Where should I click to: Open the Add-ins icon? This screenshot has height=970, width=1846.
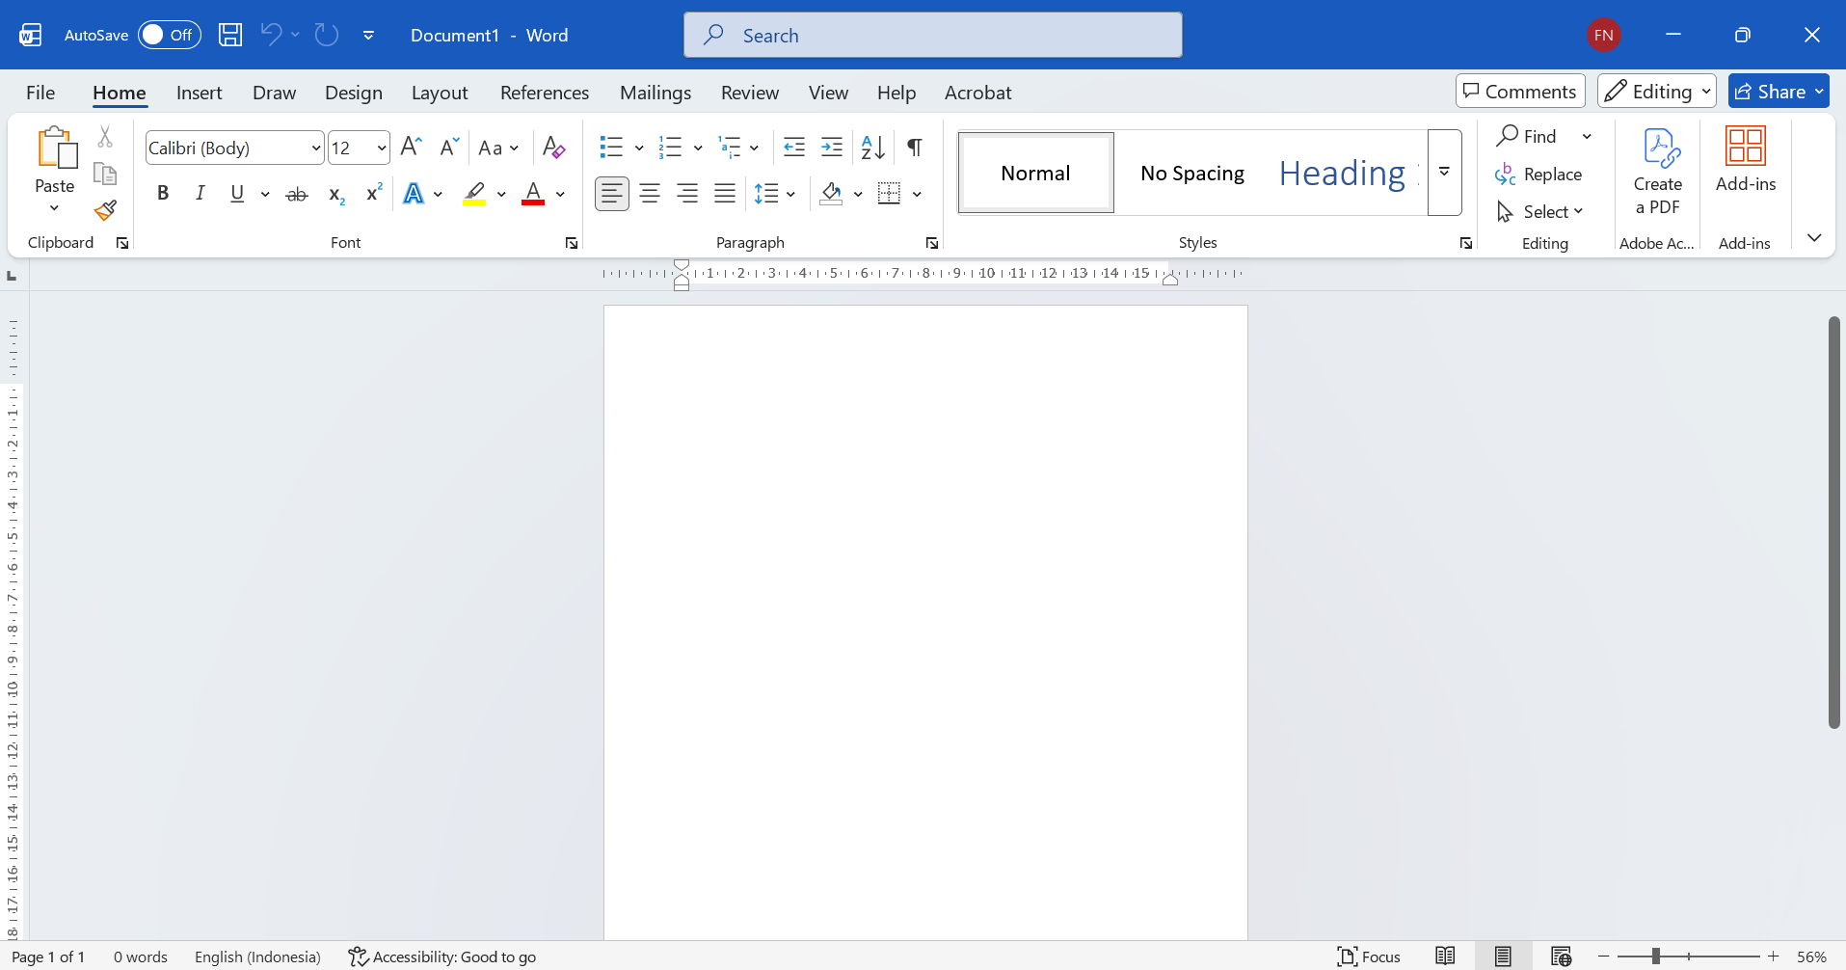(1745, 160)
